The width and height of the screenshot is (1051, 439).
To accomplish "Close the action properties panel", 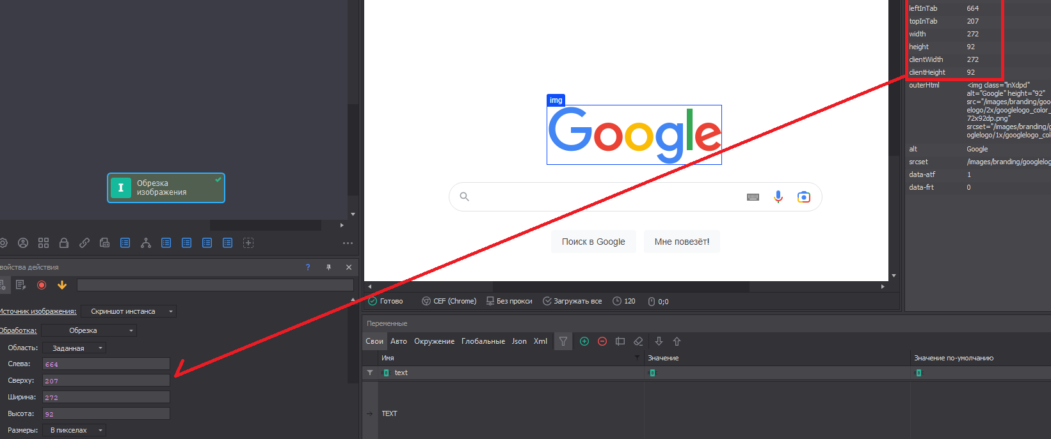I will [x=349, y=267].
